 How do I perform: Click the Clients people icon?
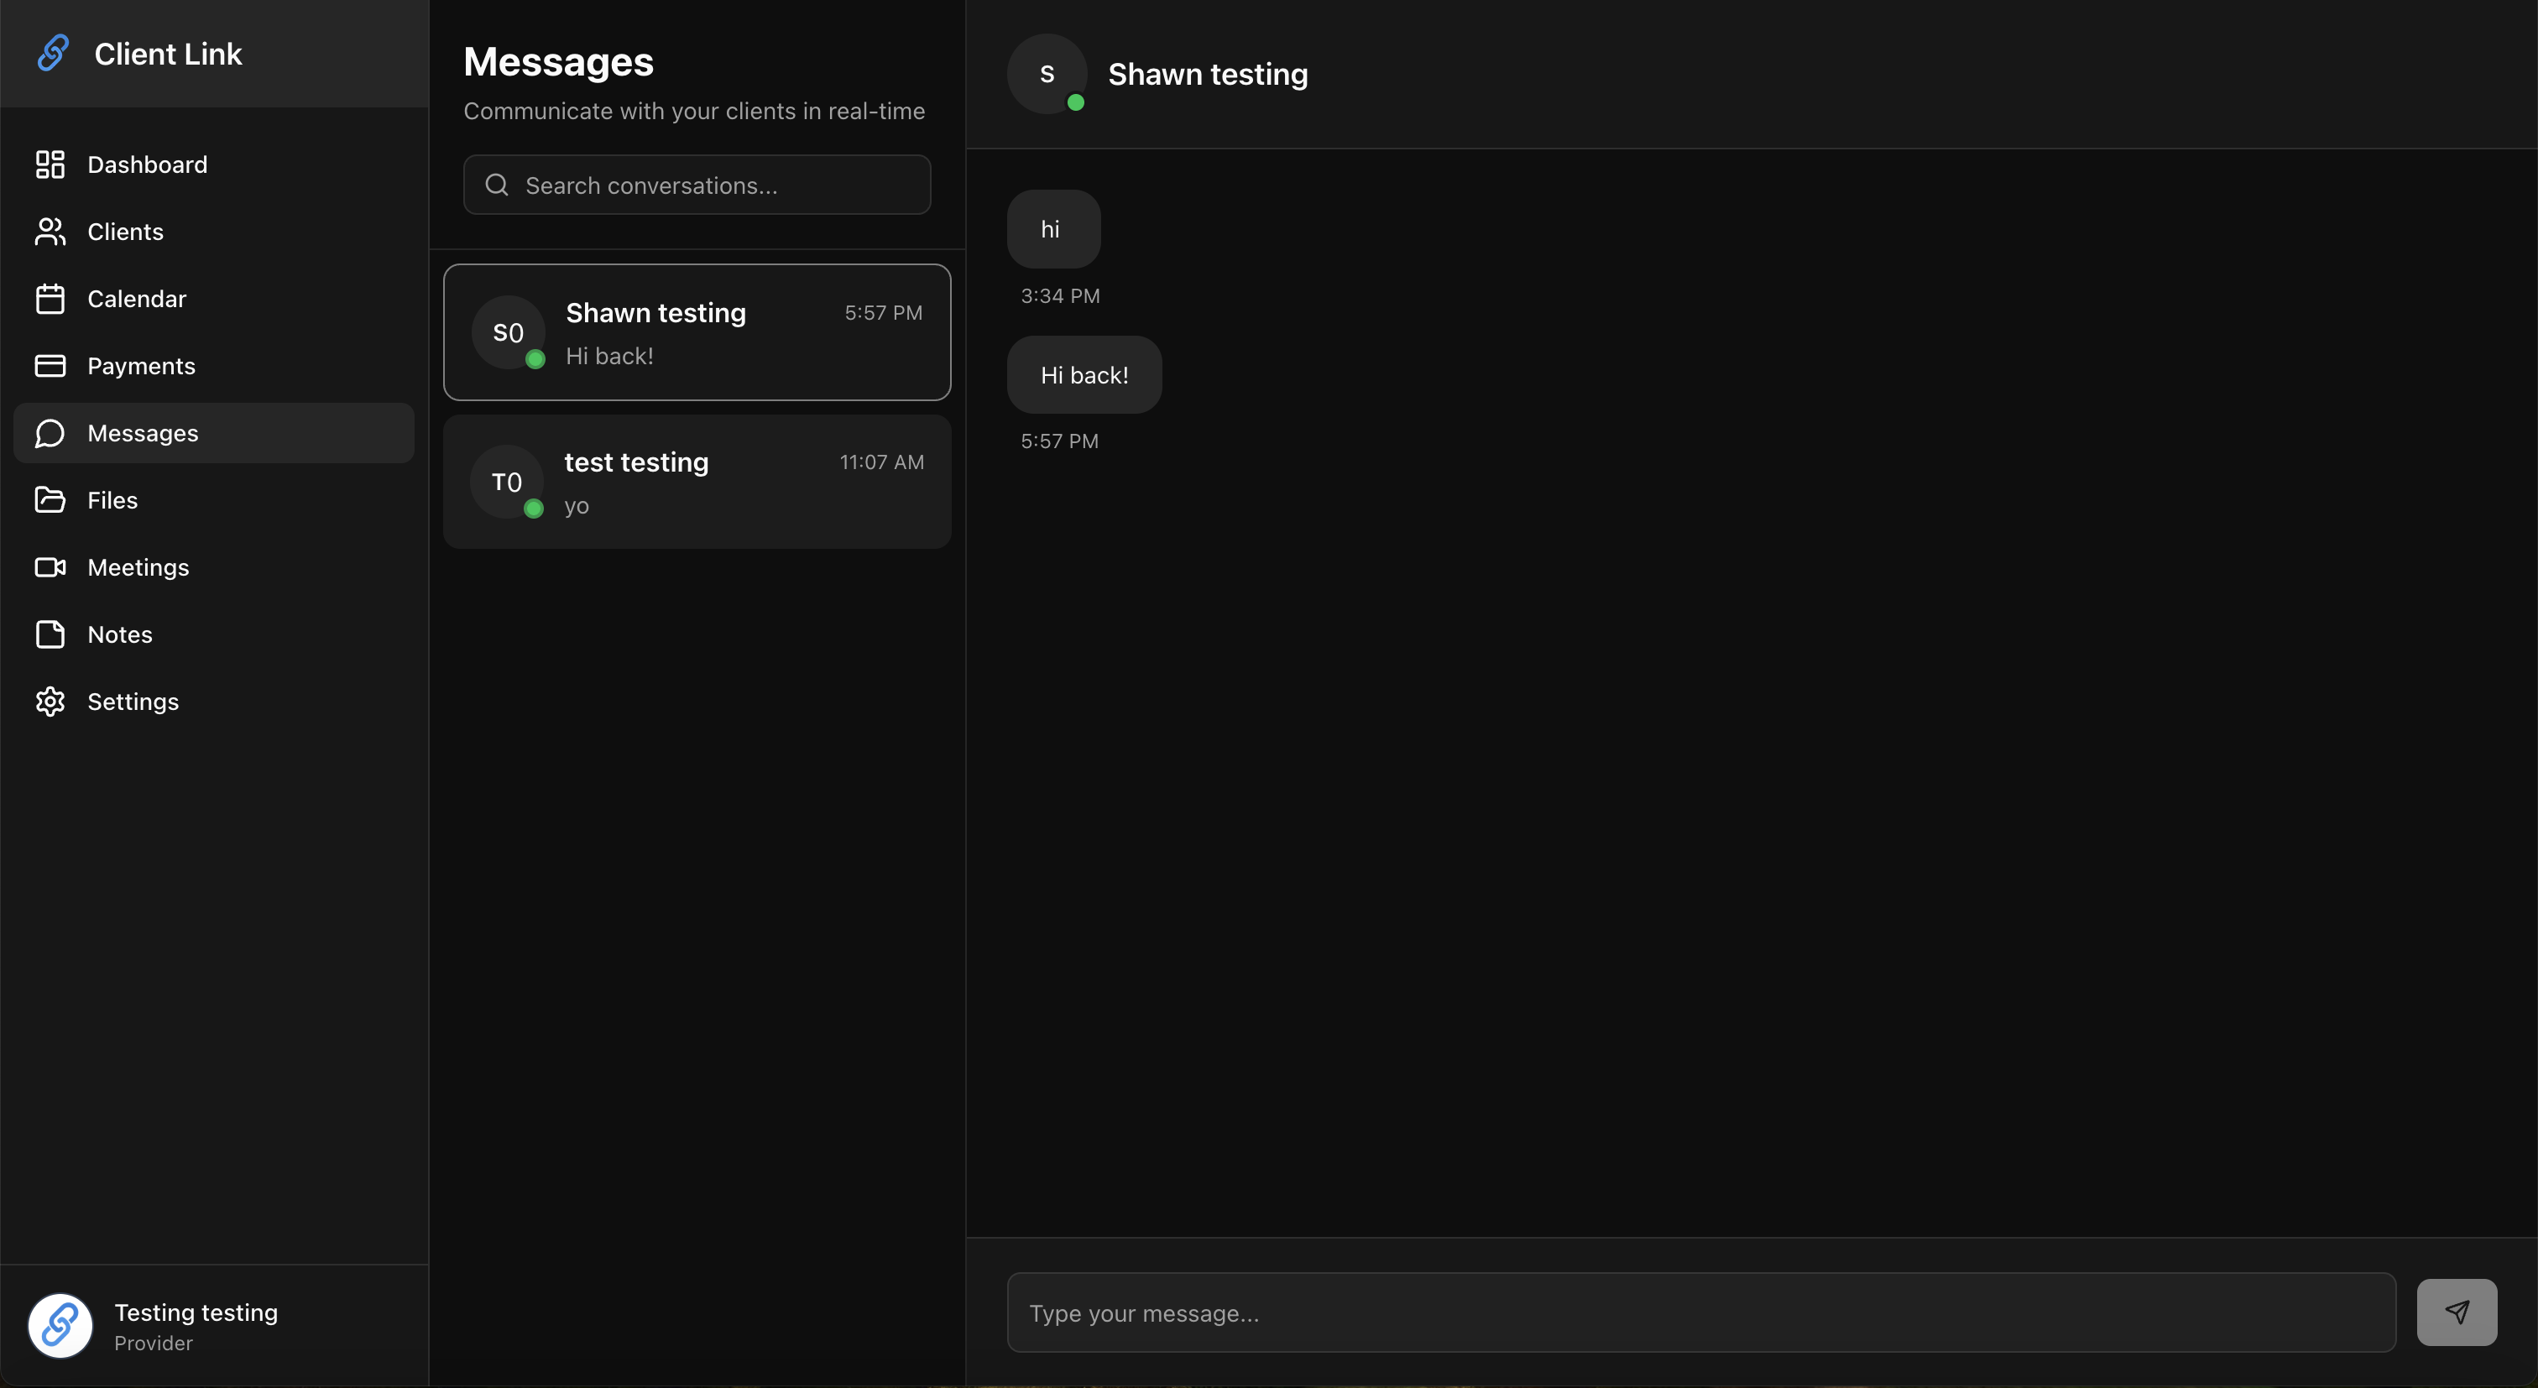click(x=50, y=232)
